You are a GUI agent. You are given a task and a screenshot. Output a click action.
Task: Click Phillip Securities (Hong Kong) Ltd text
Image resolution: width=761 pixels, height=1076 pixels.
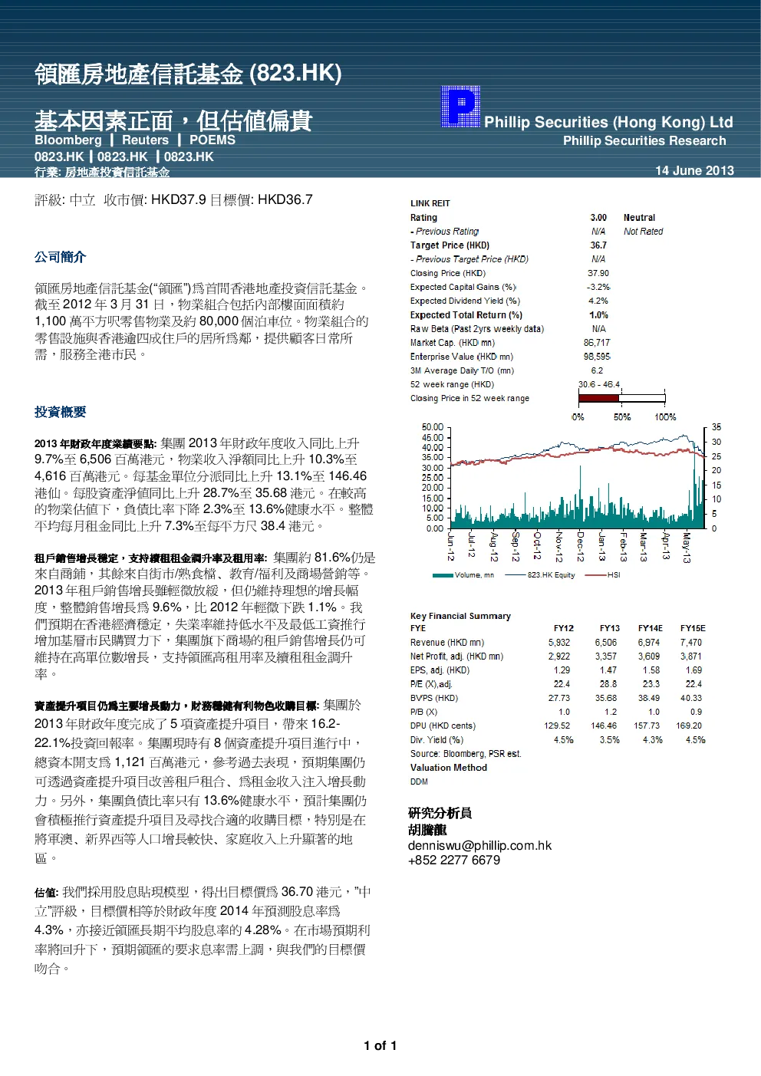click(x=608, y=122)
